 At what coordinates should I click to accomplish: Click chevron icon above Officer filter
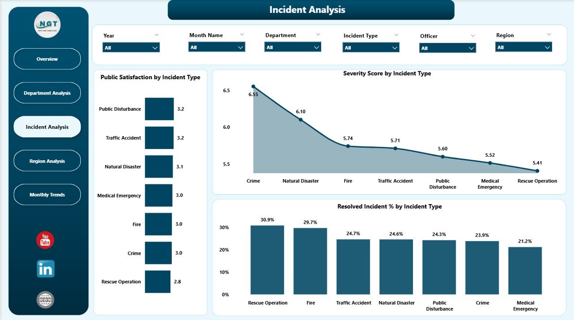[x=473, y=35]
